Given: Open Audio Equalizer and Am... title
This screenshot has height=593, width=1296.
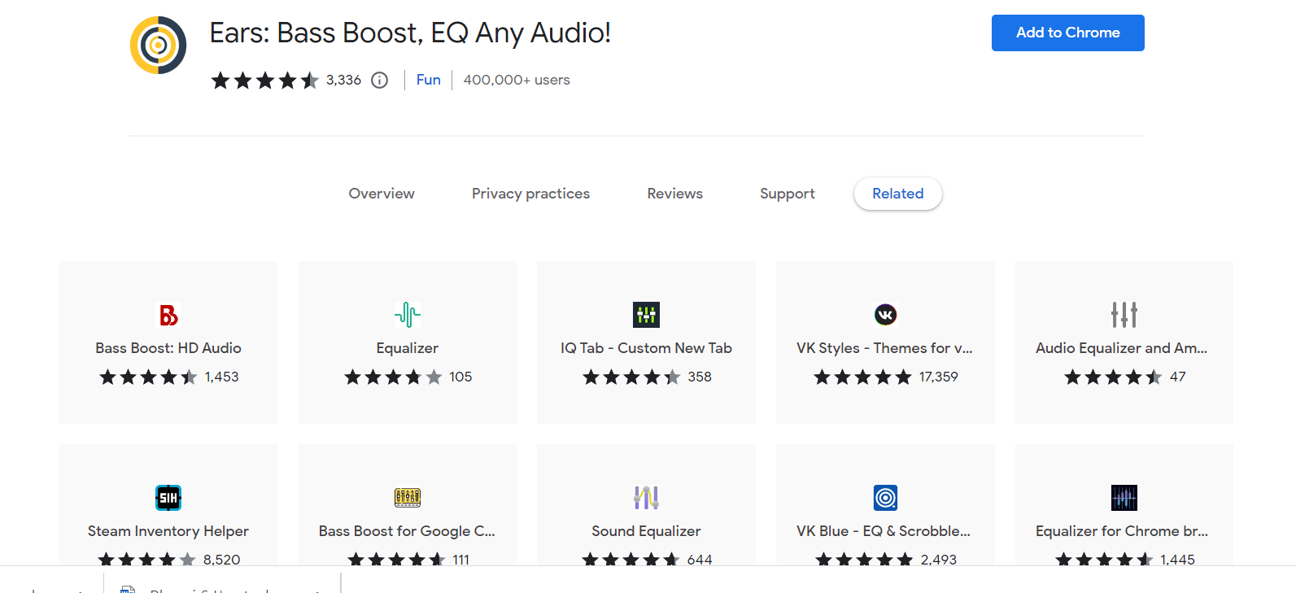Looking at the screenshot, I should pos(1122,348).
